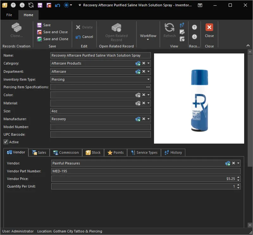253x235 pixels.
Task: Click the footprints audit icon in View group
Action: (x=182, y=25)
